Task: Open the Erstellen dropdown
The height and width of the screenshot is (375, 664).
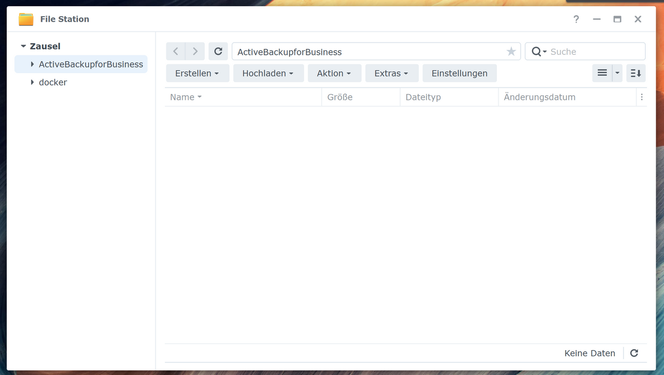Action: 198,73
